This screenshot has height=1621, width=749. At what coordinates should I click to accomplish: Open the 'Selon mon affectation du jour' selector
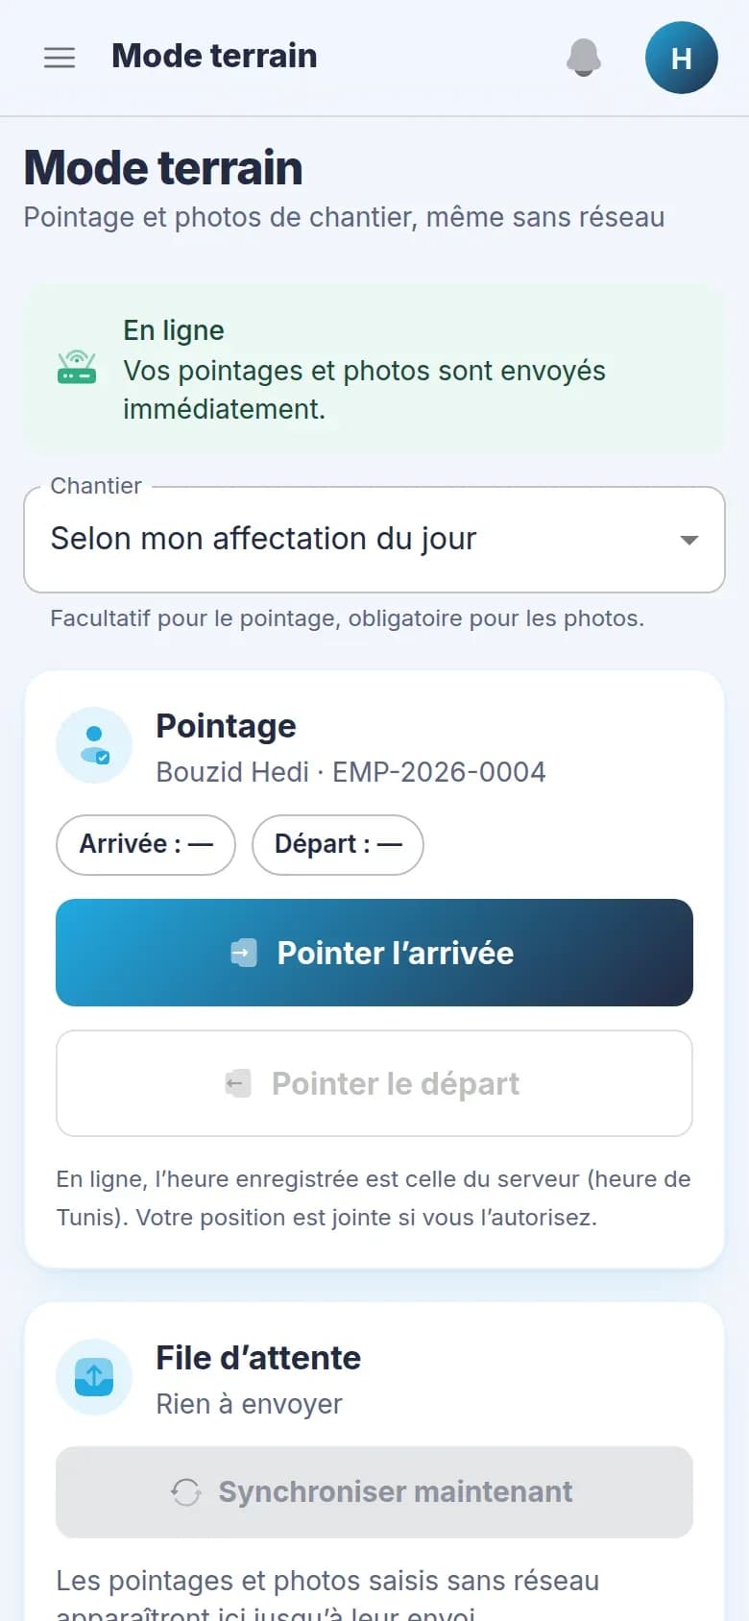pos(374,540)
